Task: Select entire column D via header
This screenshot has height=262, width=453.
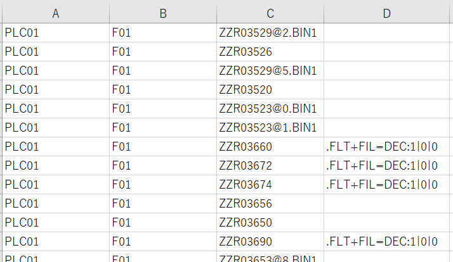Action: (x=387, y=13)
